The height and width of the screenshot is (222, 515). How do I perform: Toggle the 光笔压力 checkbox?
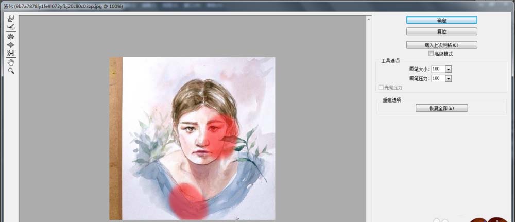381,88
